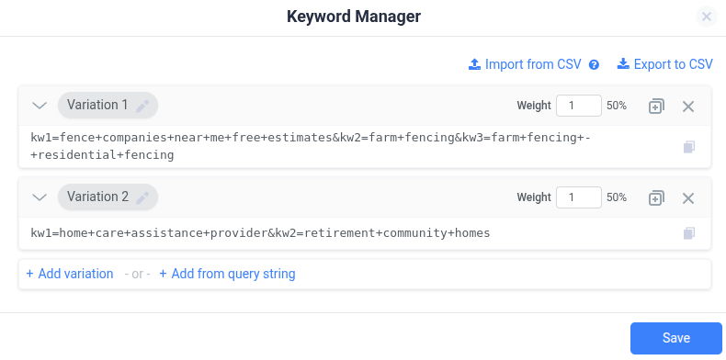
Task: Edit Variation 2 name via pencil icon
Action: (x=142, y=197)
